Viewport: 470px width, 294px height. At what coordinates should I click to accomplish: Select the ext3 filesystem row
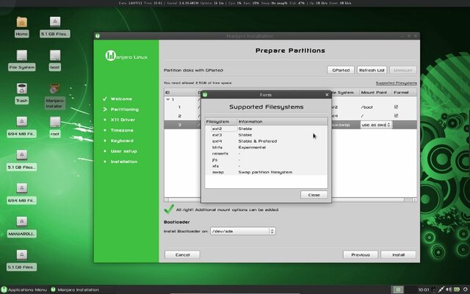(266, 135)
